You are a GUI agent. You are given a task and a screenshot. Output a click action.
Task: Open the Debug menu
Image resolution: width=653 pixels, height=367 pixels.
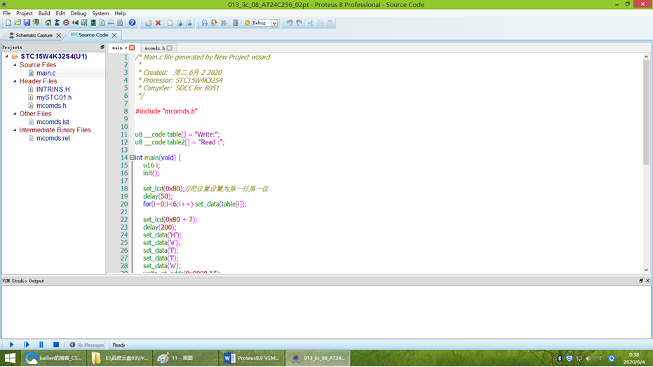pyautogui.click(x=79, y=13)
